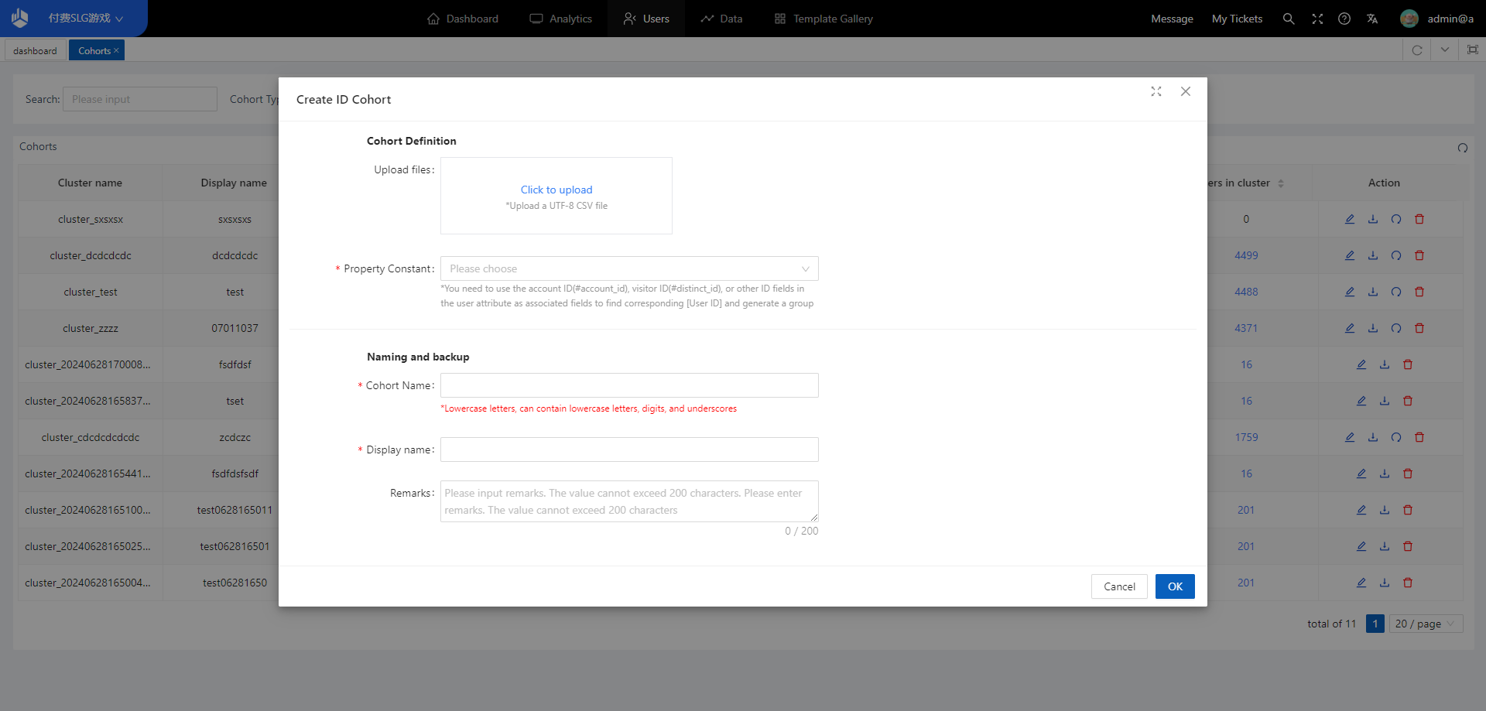Switch to the dashboard tab
Image resolution: width=1486 pixels, height=711 pixels.
tap(35, 51)
